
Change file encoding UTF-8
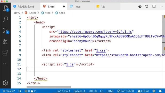coord(93,91)
